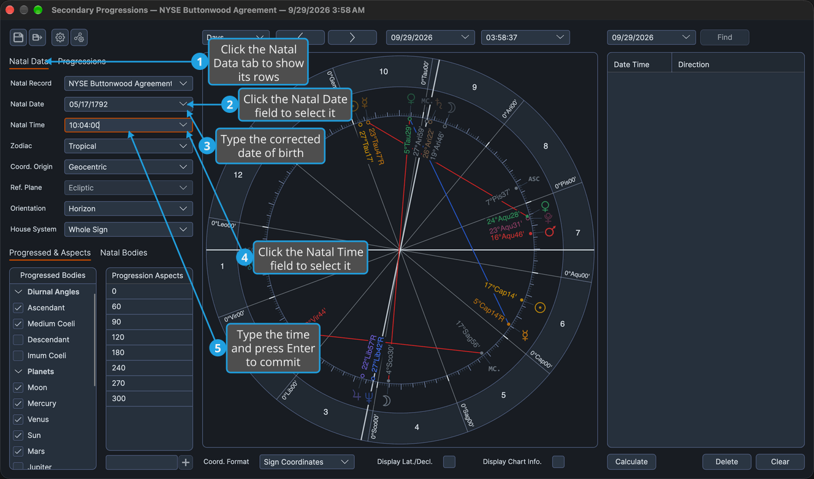Uncheck the Medium Coeli checkbox
Screen dimensions: 814x479
pyautogui.click(x=18, y=324)
